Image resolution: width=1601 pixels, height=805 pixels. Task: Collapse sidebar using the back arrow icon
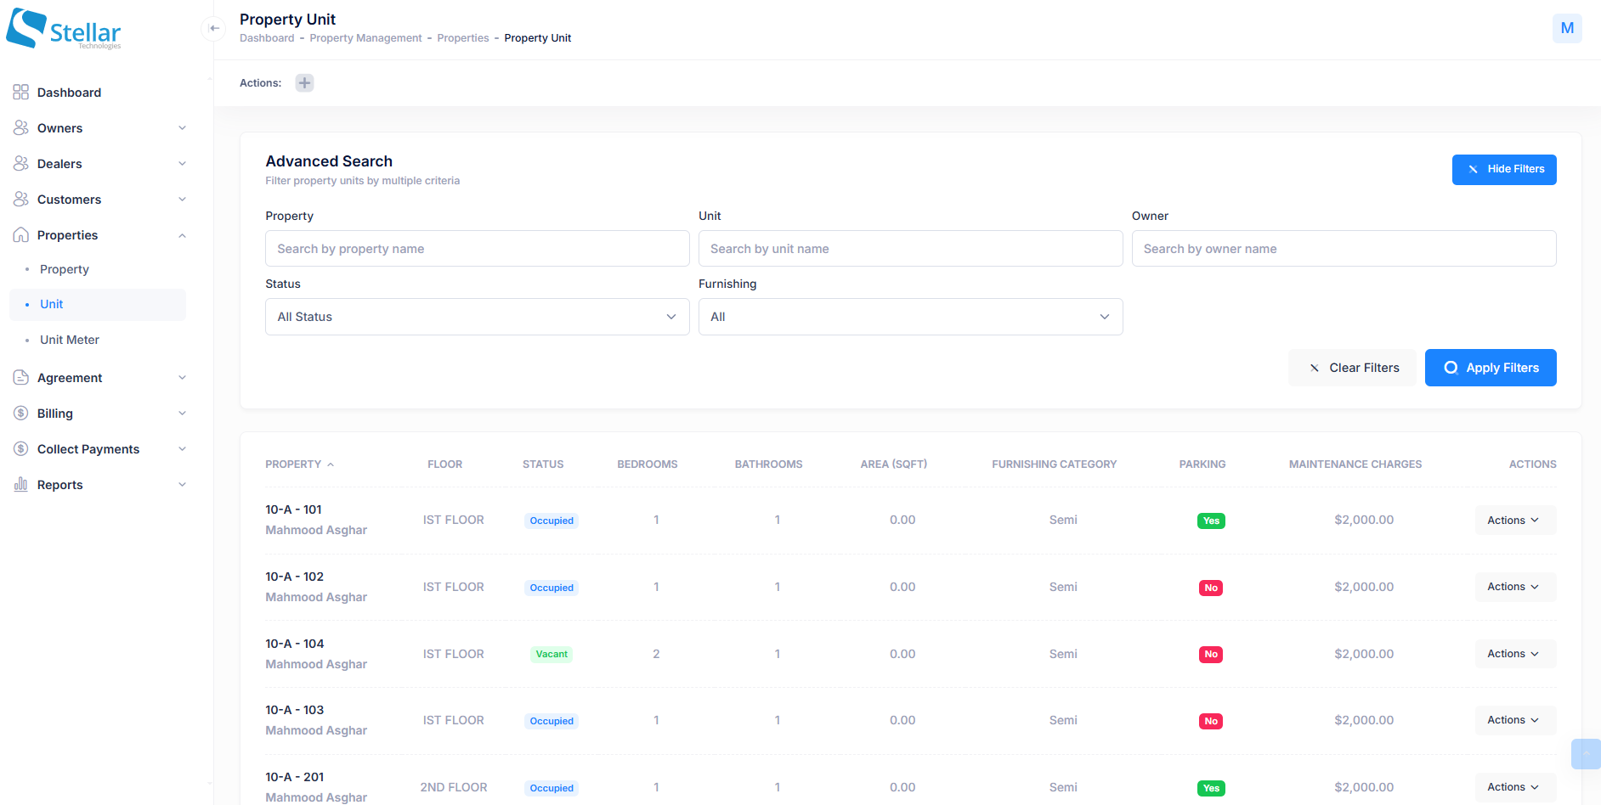click(x=214, y=28)
